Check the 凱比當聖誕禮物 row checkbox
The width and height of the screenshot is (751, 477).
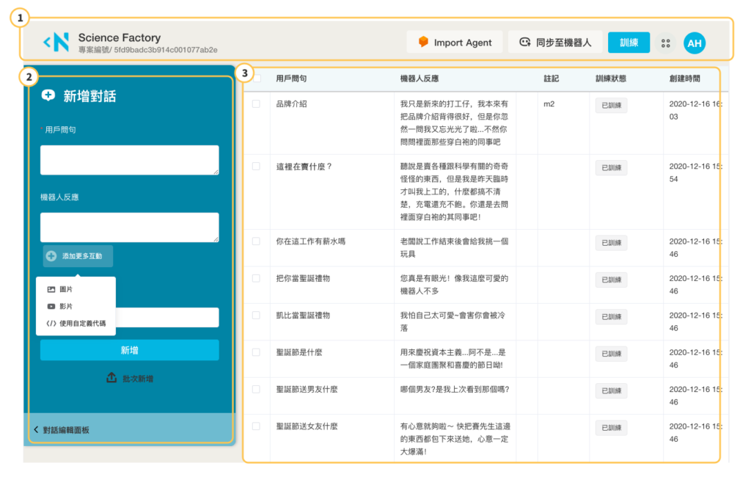coord(256,315)
